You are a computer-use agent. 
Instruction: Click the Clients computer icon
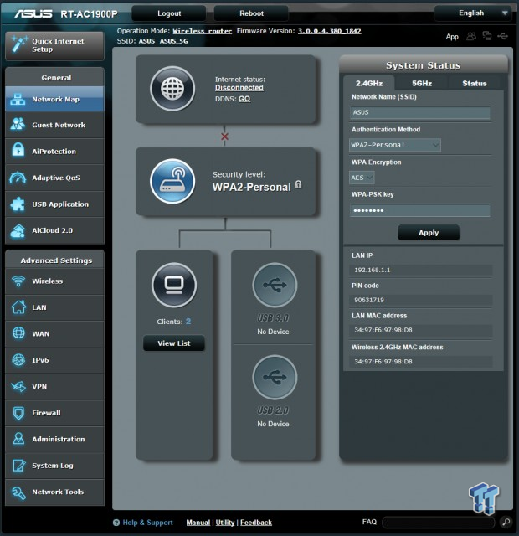point(174,285)
